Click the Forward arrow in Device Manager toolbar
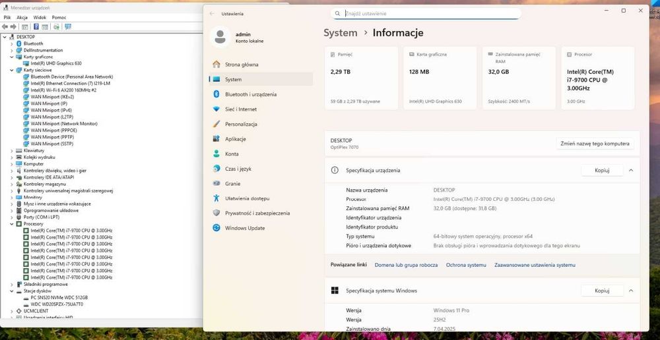Image resolution: width=660 pixels, height=340 pixels. coord(13,27)
